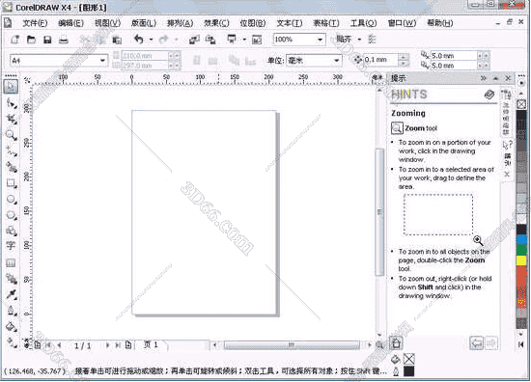Viewport: 531px width, 382px height.
Task: Select the Eyedropper tool
Action: tap(12, 295)
